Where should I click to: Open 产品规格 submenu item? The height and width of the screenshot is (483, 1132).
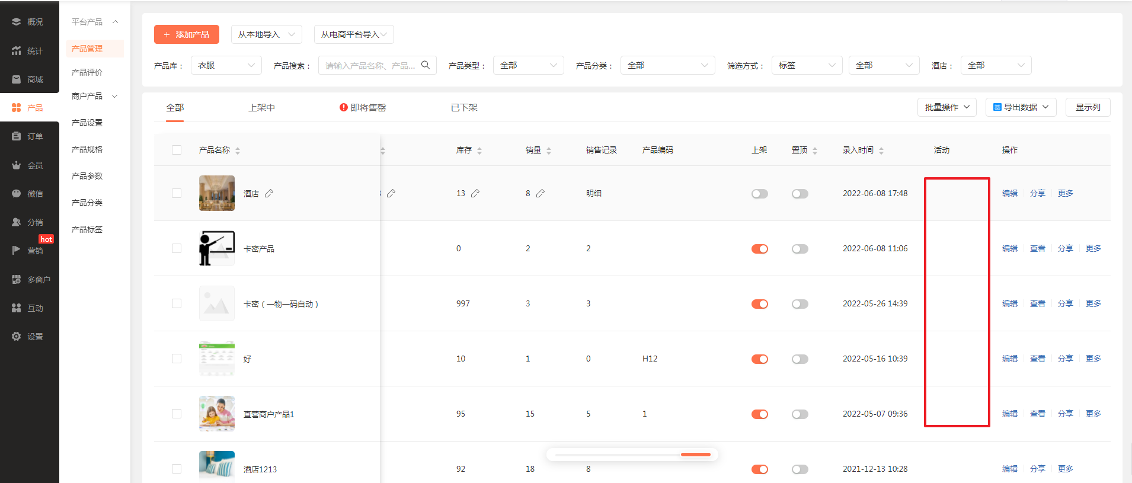[87, 149]
